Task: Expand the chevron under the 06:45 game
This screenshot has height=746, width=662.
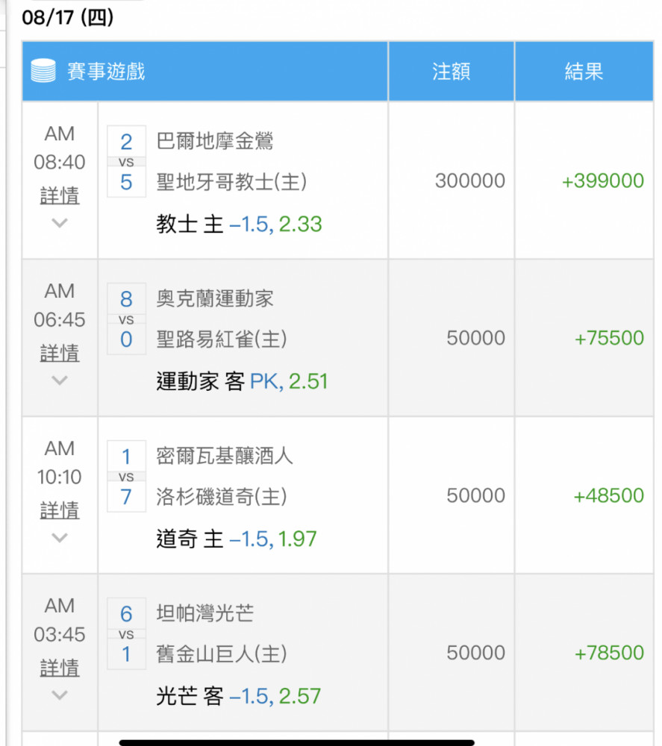Action: coord(60,380)
